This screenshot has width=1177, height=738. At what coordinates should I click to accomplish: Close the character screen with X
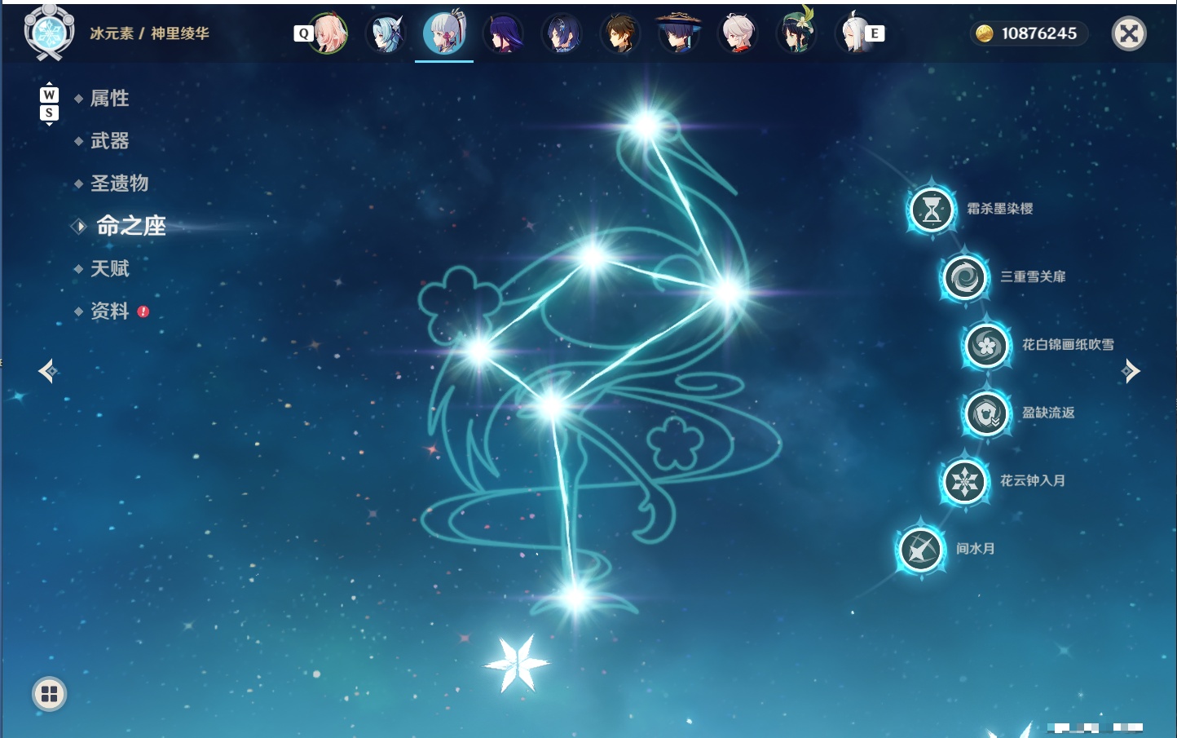point(1129,33)
